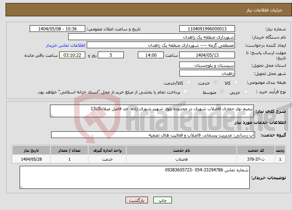
Task: Select the خدمت radio button
Action: (x=215, y=82)
